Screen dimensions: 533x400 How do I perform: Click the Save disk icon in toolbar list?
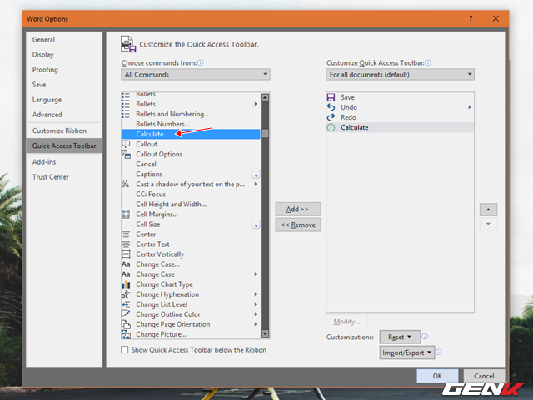(x=331, y=97)
